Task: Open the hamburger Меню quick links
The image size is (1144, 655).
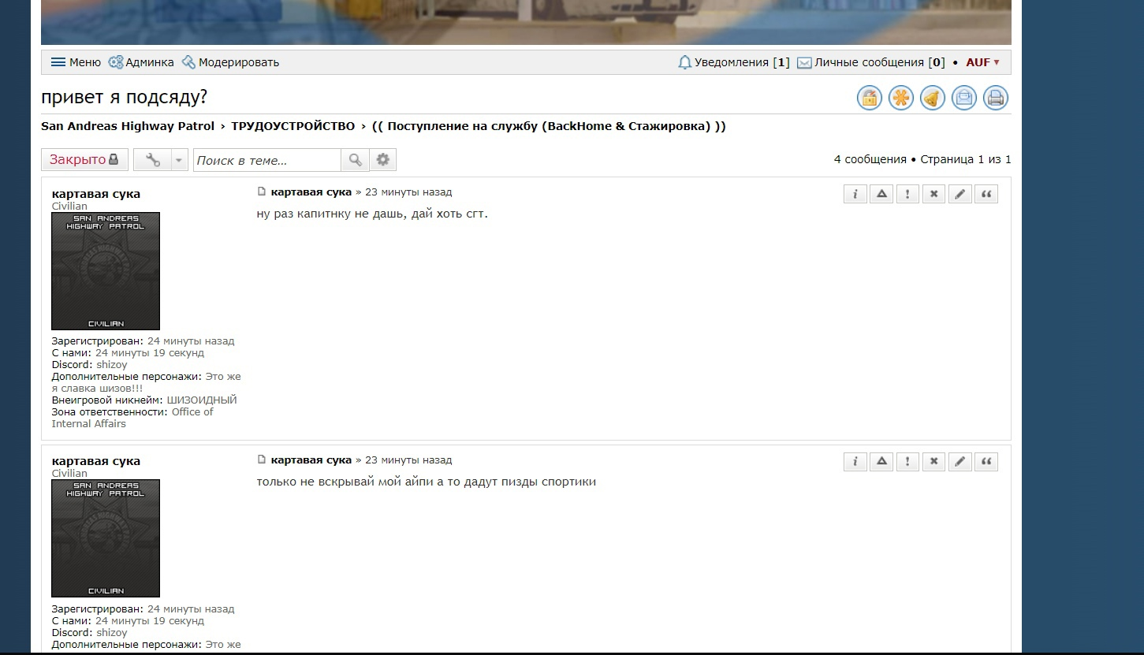Action: point(76,62)
